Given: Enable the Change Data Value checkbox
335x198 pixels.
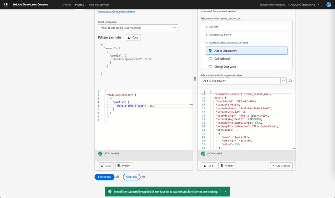Looking at the screenshot, I should [210, 66].
